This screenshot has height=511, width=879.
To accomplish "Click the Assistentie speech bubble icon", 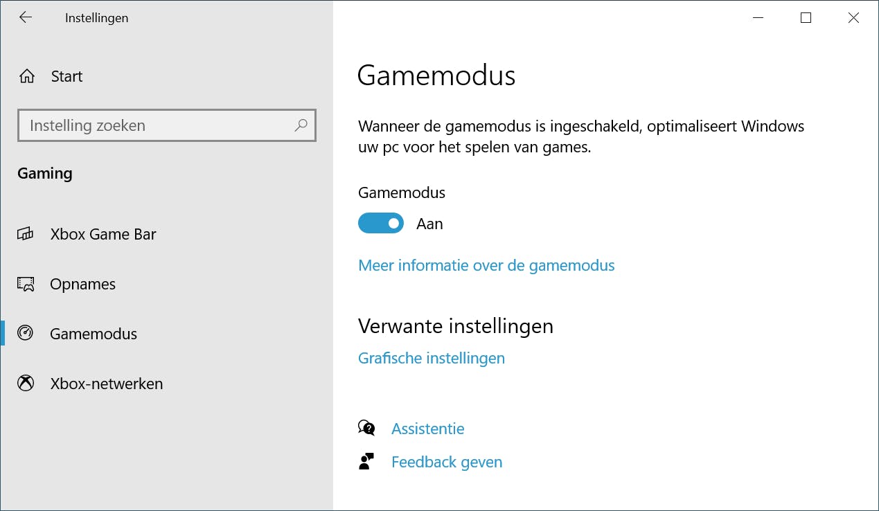I will (x=367, y=428).
